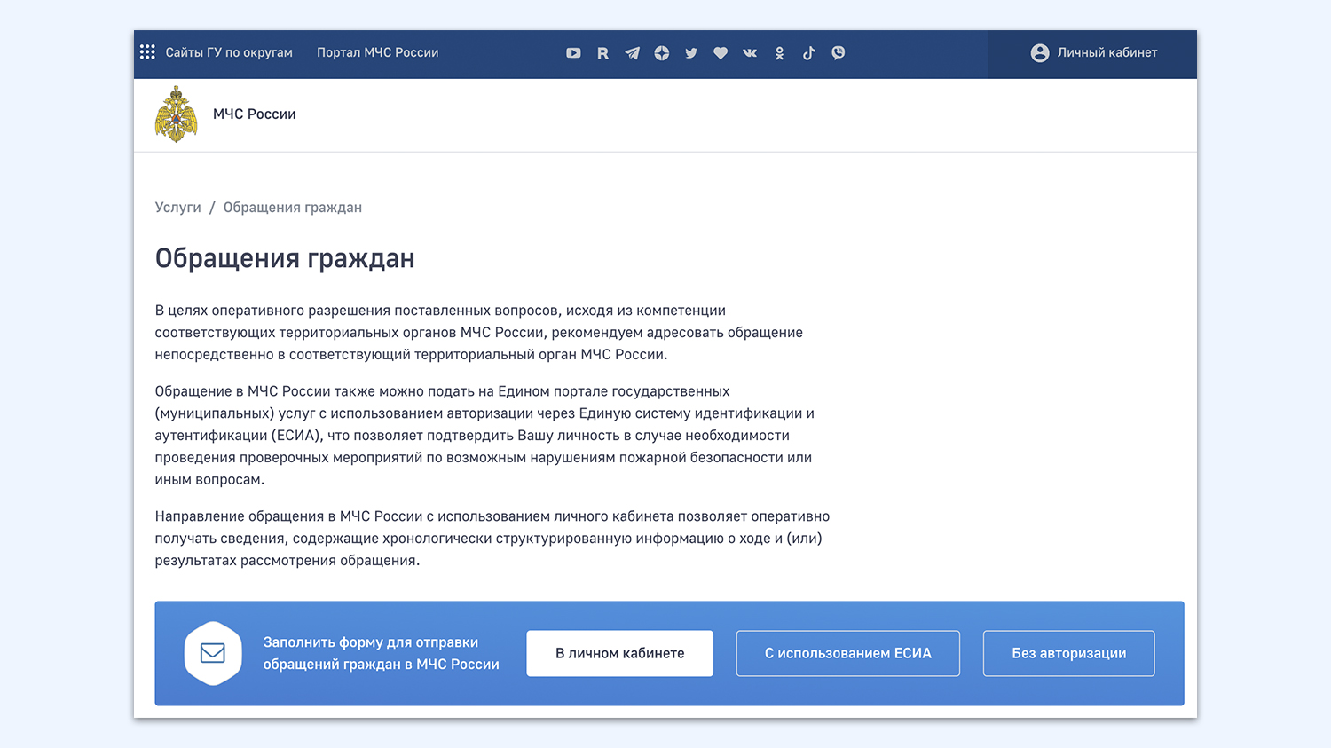This screenshot has width=1331, height=748.
Task: Click the МЧС России emblem logo
Action: point(176,114)
